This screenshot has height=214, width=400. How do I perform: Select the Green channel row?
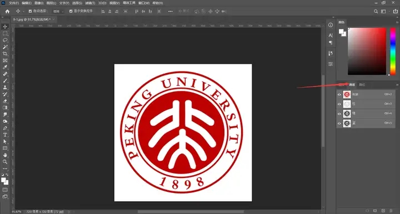tap(366, 114)
